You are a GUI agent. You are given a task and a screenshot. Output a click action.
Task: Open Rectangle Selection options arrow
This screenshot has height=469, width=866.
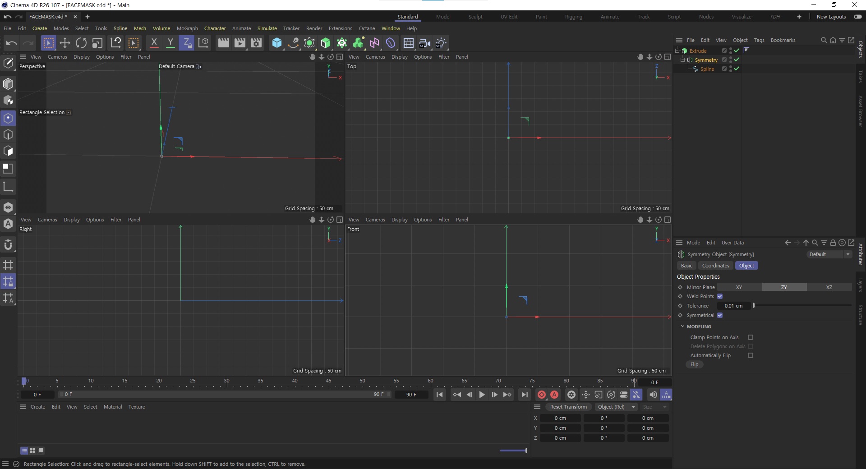point(69,113)
